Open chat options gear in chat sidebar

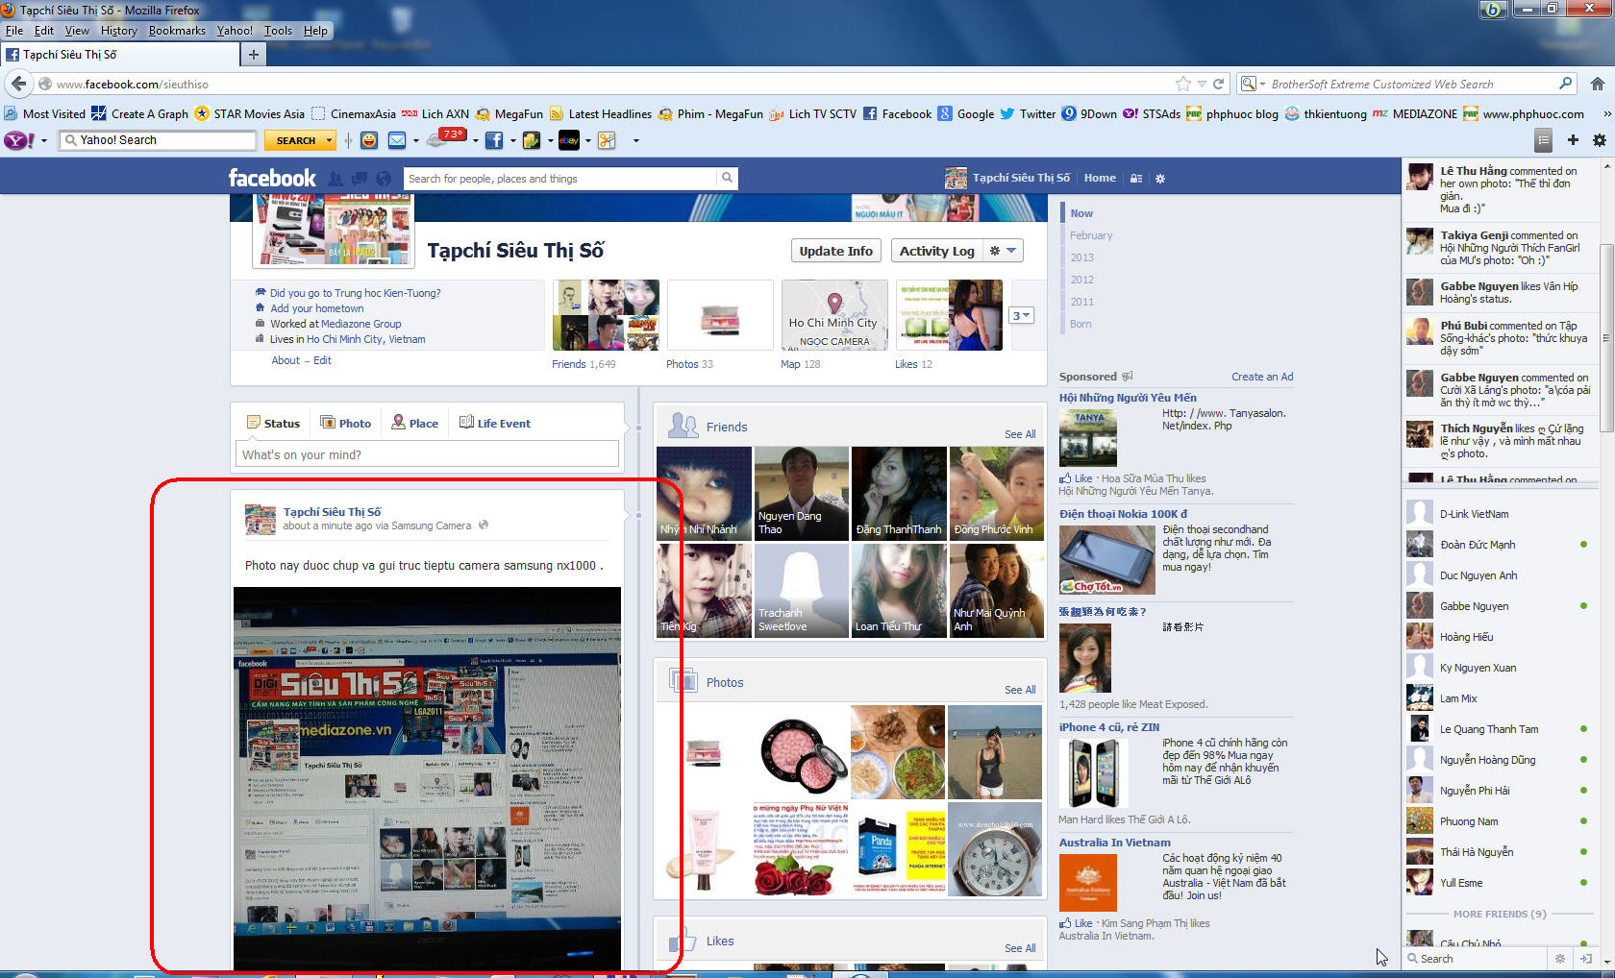1560,959
